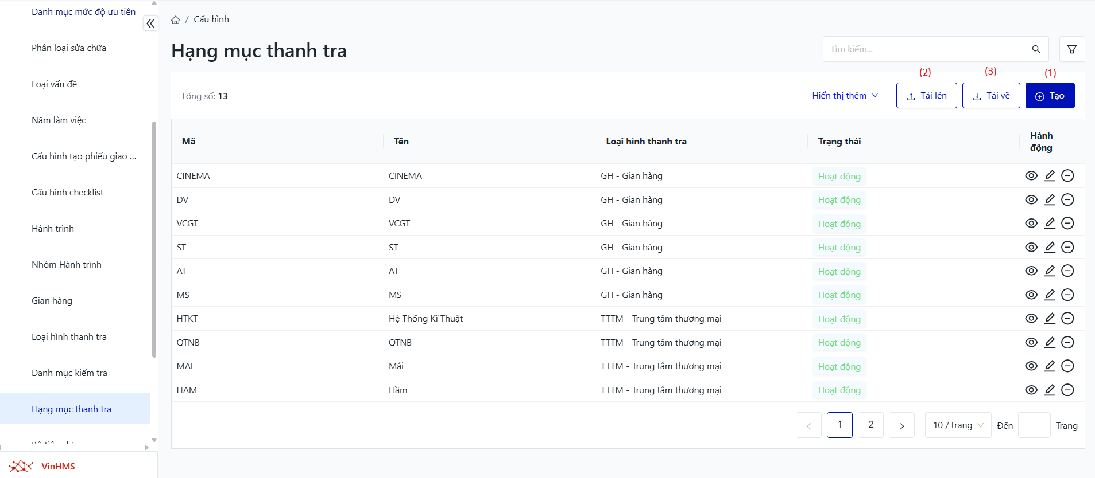Viewport: 1095px width, 478px height.
Task: View the MS row using eye icon
Action: [x=1031, y=295]
